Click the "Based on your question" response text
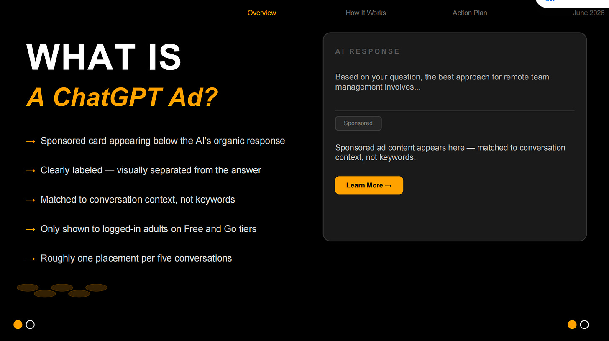 (442, 82)
